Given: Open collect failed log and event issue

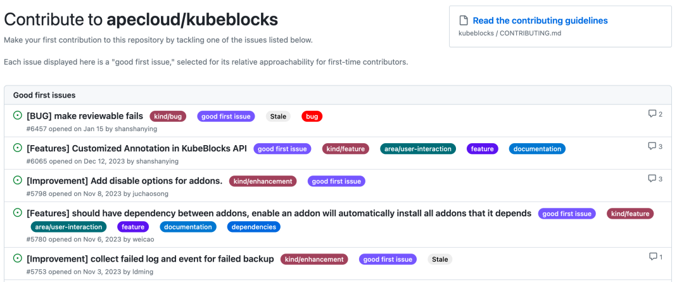Looking at the screenshot, I should click(150, 259).
